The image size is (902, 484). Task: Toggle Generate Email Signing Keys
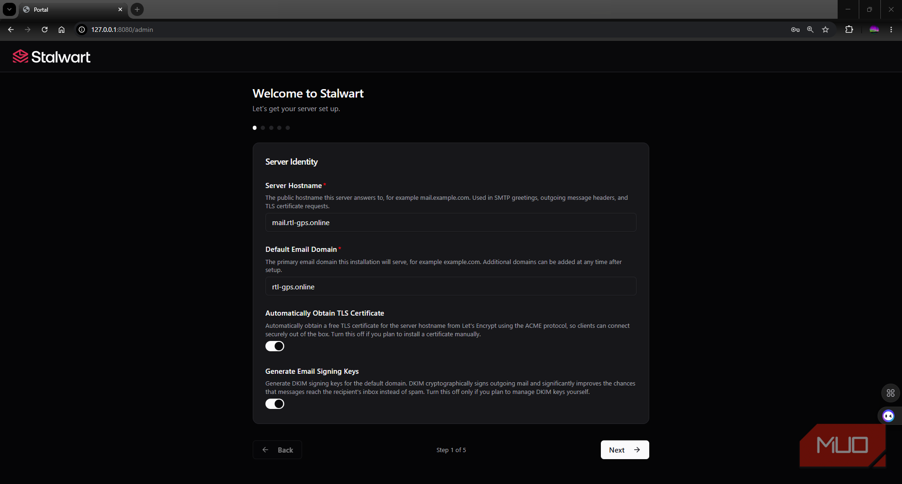[275, 404]
